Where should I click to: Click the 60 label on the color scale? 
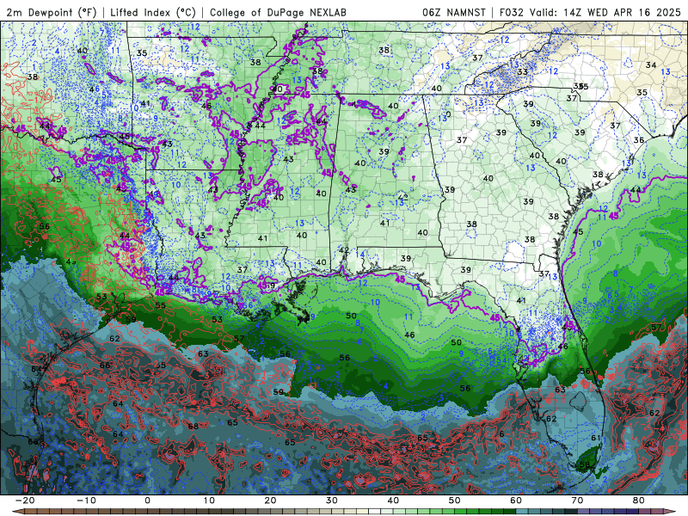pos(517,501)
